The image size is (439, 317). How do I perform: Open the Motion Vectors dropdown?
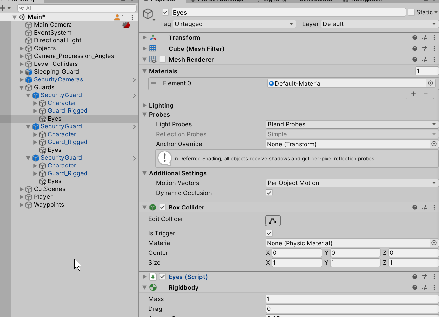tap(352, 183)
